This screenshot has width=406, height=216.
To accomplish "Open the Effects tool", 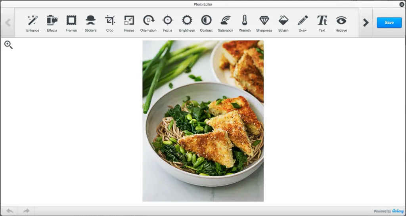I will point(52,23).
